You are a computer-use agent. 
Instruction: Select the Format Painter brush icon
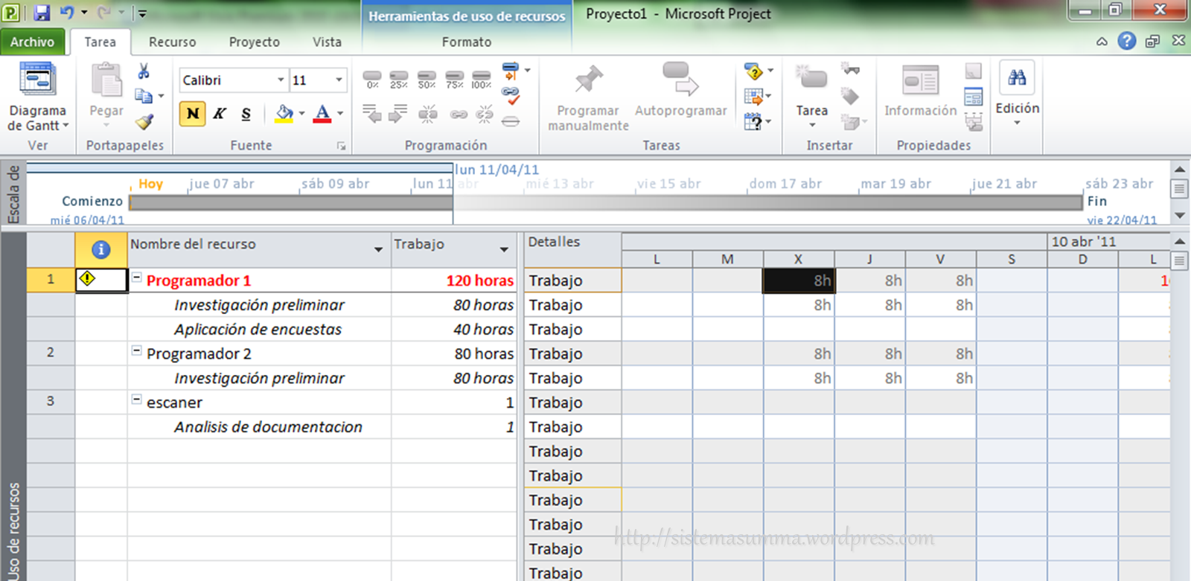point(144,121)
